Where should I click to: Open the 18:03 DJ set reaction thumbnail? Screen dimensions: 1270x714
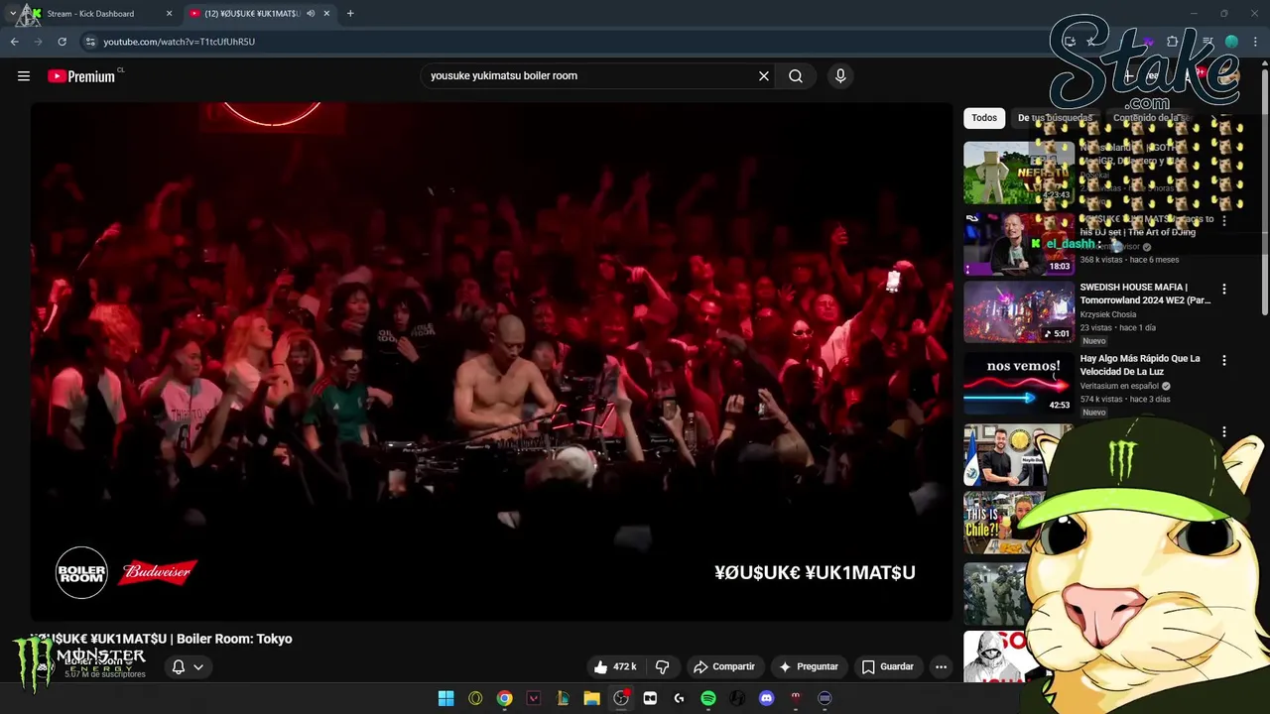[x=1019, y=244]
